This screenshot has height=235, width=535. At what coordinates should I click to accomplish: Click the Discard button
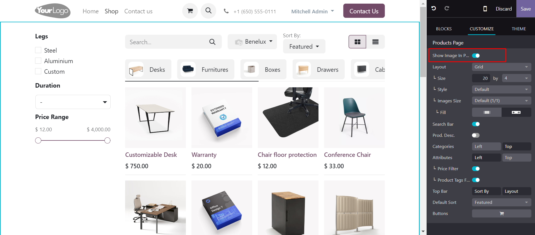point(504,9)
